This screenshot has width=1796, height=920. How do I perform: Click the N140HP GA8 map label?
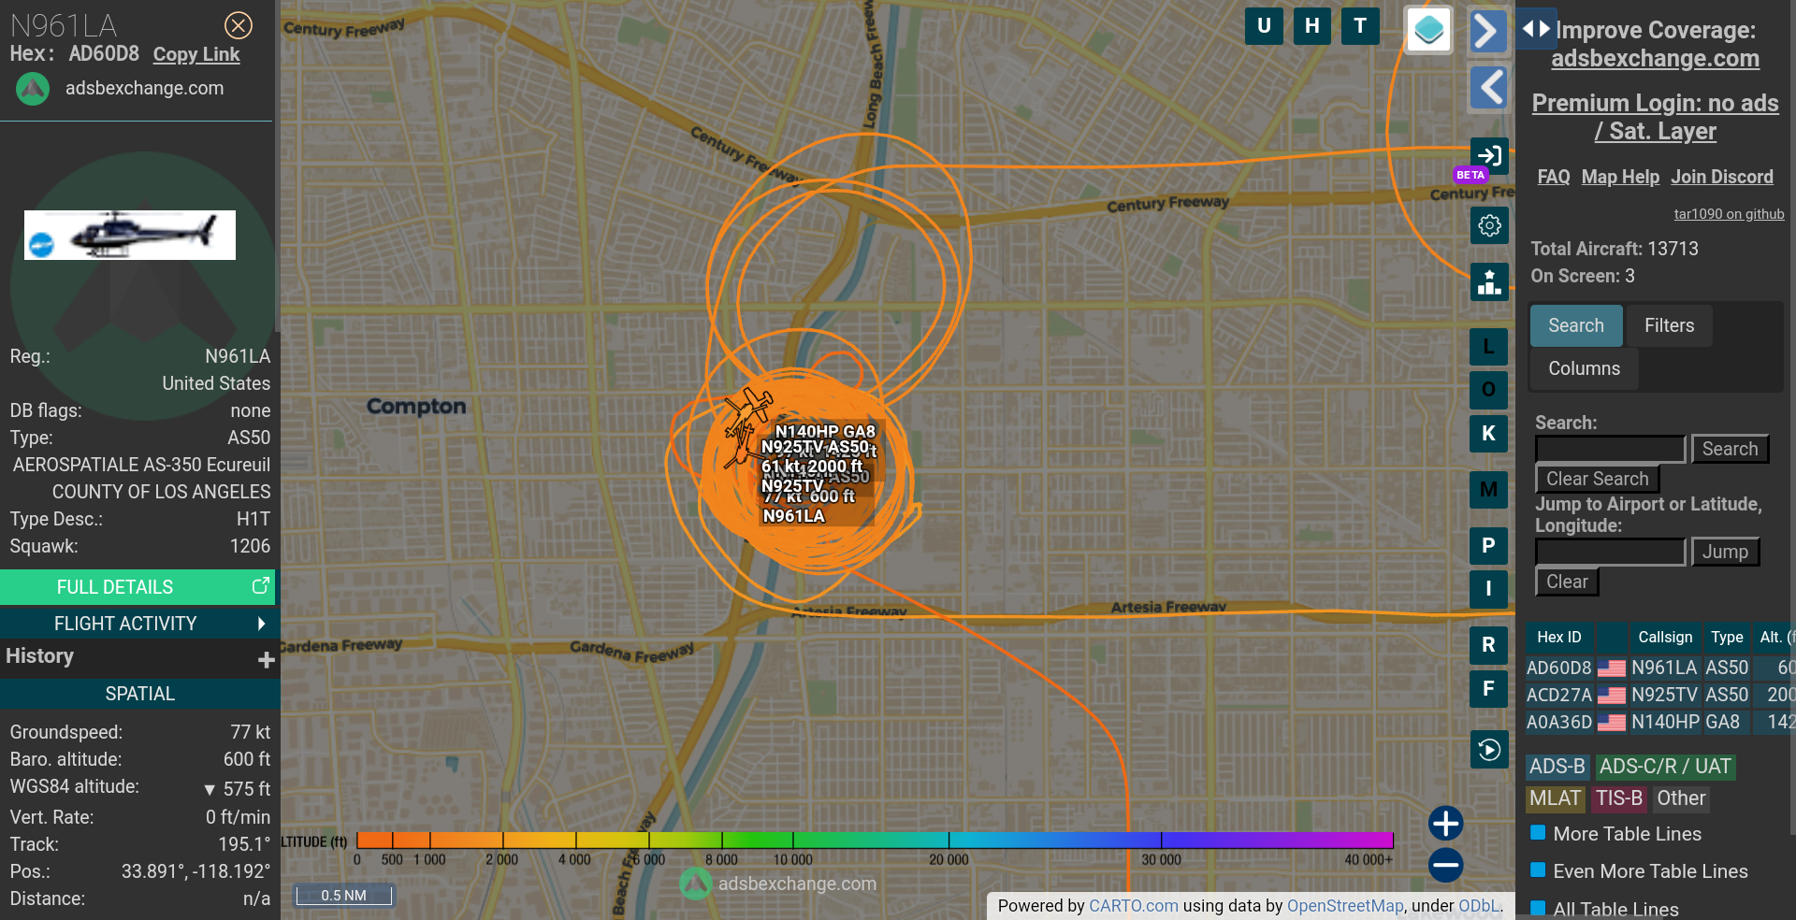click(x=825, y=431)
